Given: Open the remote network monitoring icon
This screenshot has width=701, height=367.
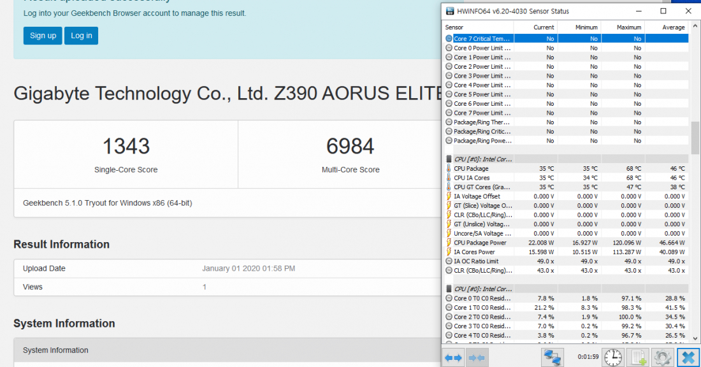Looking at the screenshot, I should click(x=552, y=357).
